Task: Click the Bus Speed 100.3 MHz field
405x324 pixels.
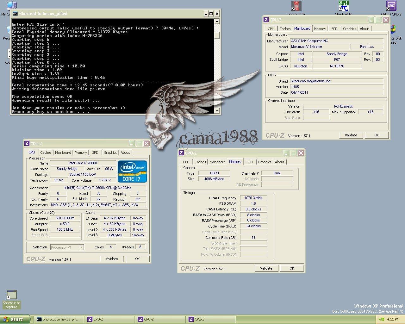Action: pyautogui.click(x=65, y=230)
